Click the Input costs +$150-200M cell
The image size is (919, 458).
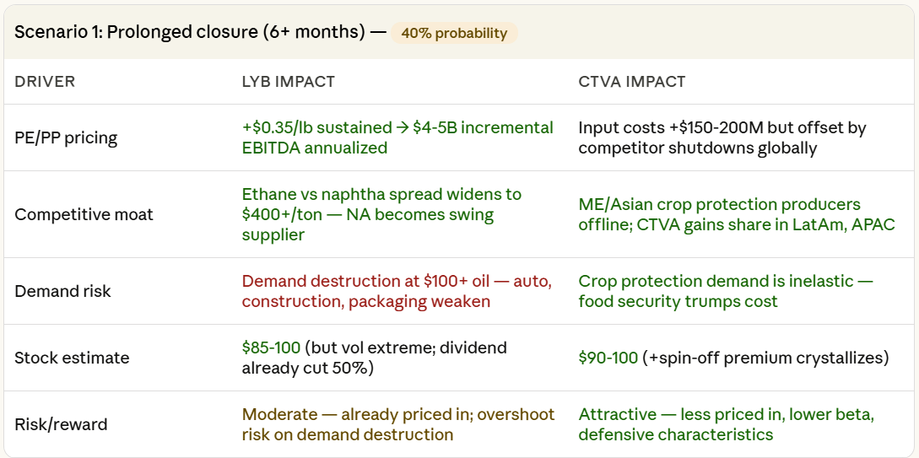722,137
